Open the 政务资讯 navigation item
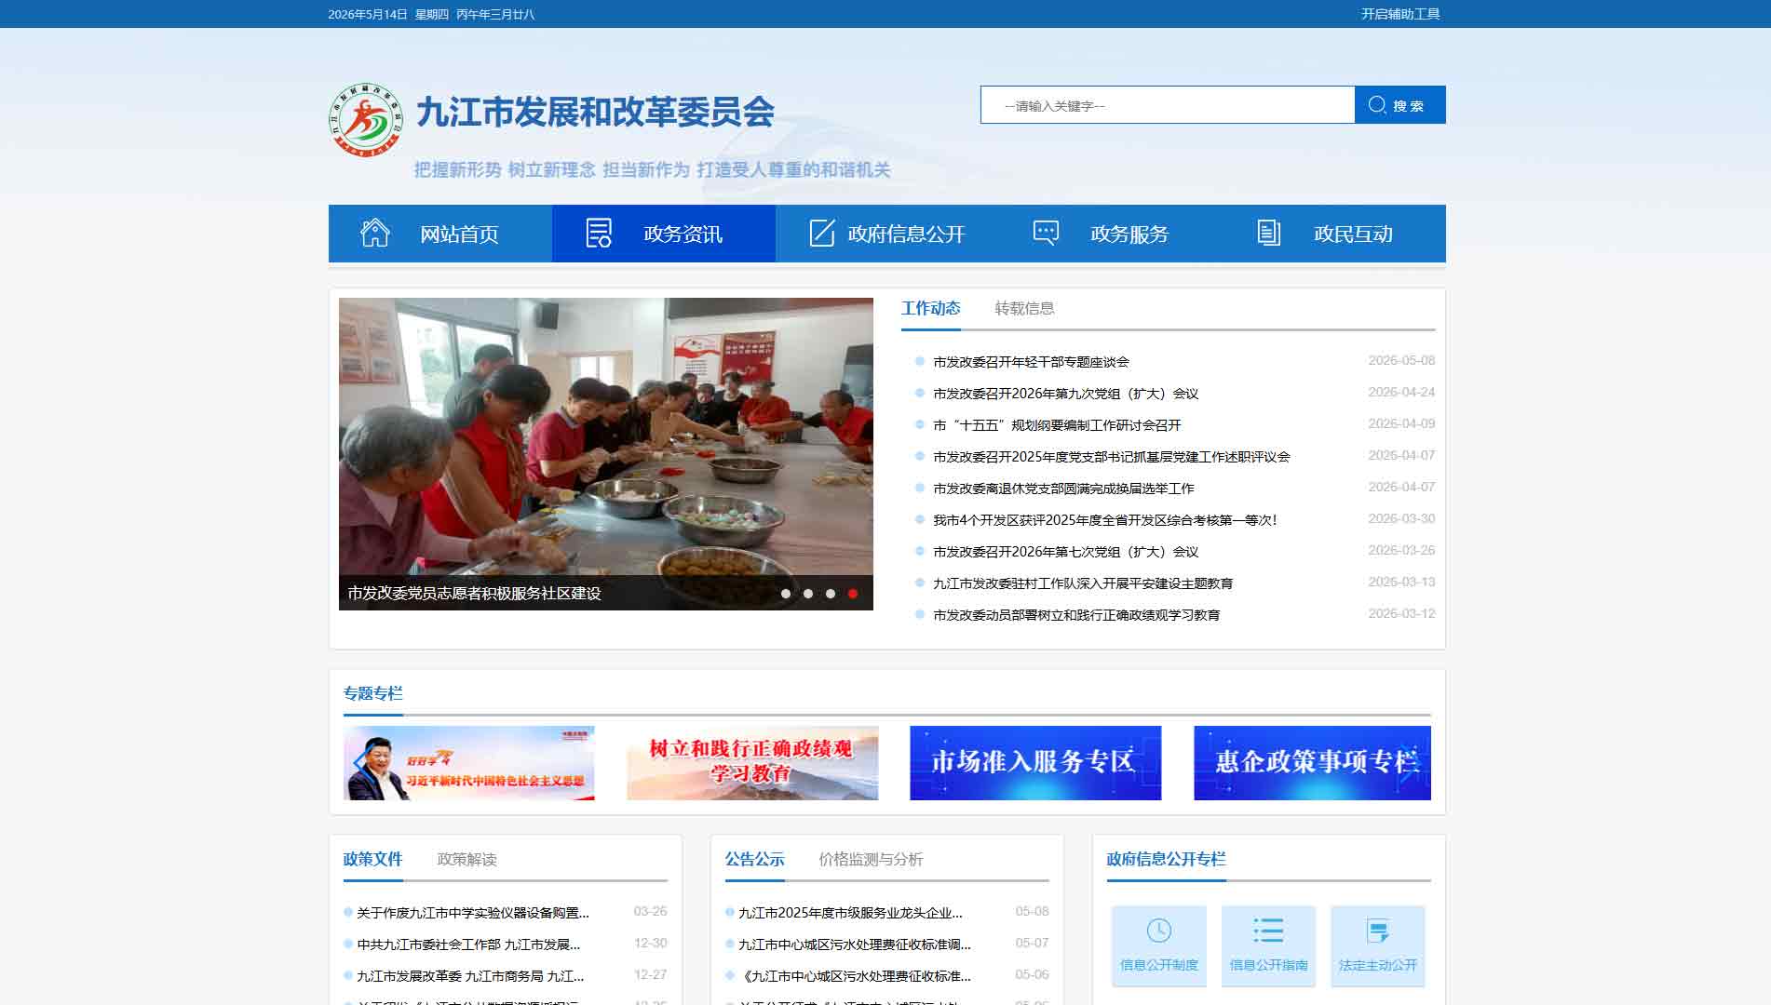The image size is (1771, 1005). [x=664, y=234]
